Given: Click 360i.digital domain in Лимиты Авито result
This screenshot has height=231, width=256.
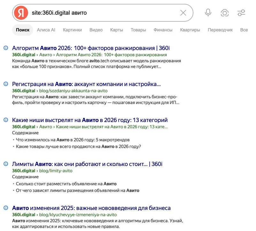Looking at the screenshot, I should click(24, 171).
